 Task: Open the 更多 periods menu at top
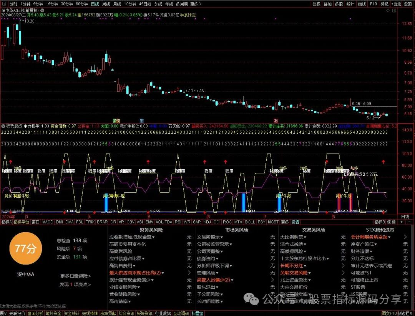click(x=196, y=4)
